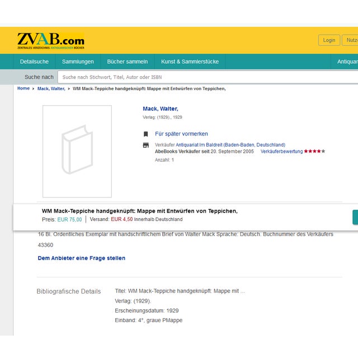Click the storefront icon beside Verkäufer
Viewport: 358px width, 358px height.
(145, 145)
